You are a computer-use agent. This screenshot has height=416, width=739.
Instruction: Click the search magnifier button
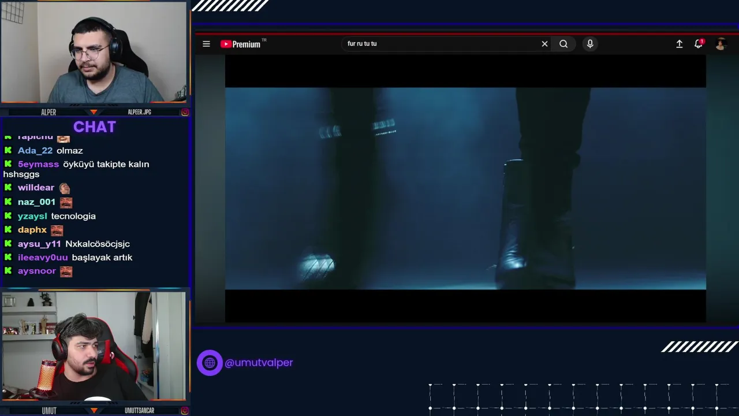click(563, 44)
